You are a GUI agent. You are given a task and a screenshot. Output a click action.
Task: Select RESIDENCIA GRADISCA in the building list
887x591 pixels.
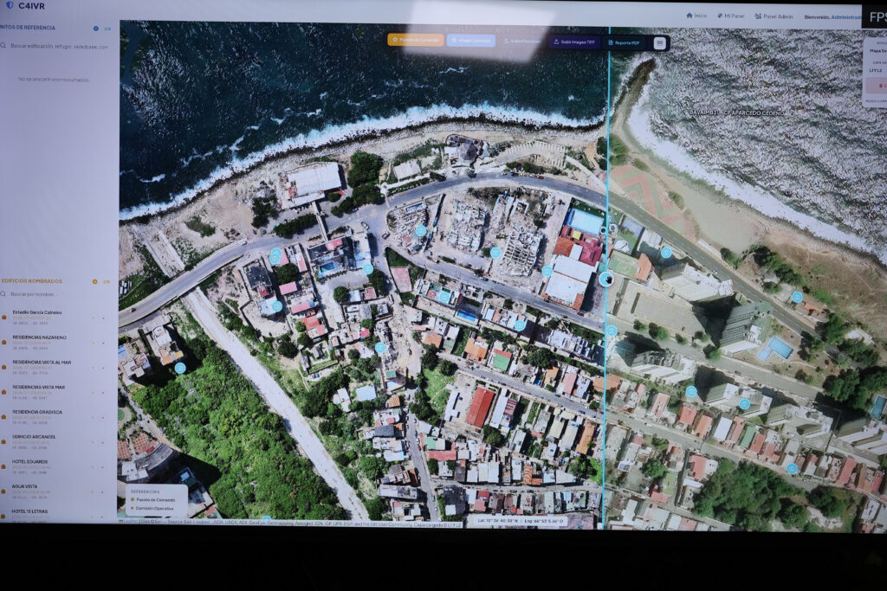(55, 417)
